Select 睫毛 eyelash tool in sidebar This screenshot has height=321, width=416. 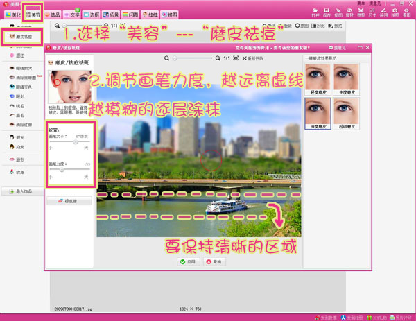tap(17, 106)
